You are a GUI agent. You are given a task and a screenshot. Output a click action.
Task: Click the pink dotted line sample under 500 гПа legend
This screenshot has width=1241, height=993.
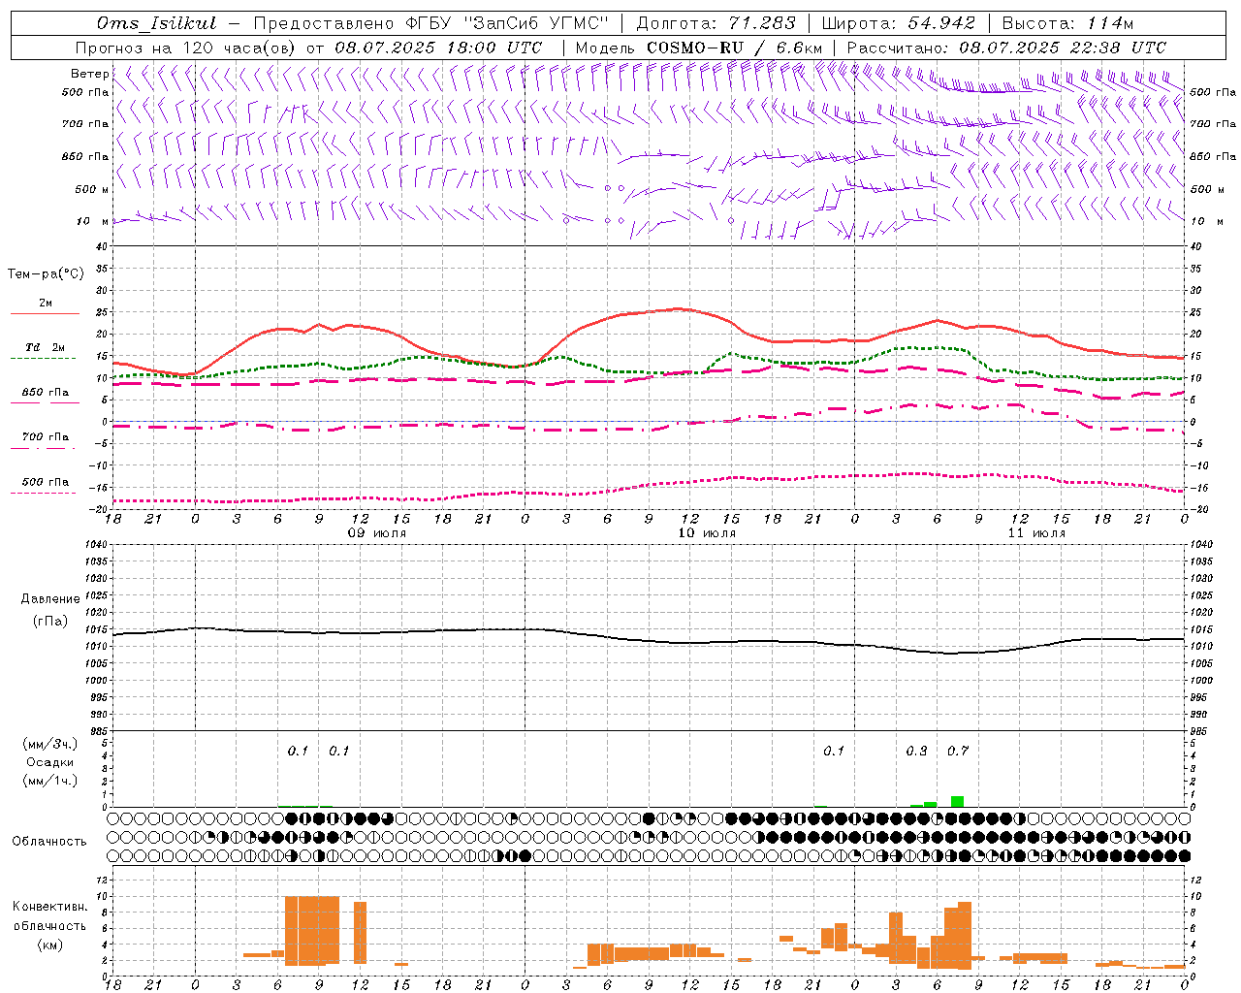point(44,494)
